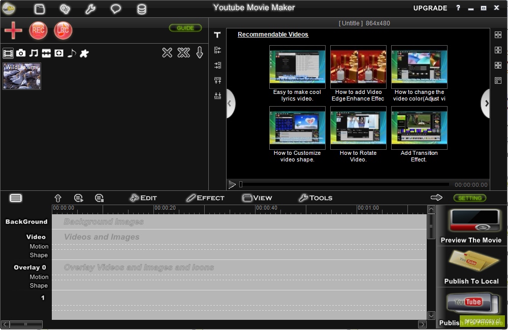
Task: Click the timeline vertical scrollbar down arrow
Action: tap(431, 315)
